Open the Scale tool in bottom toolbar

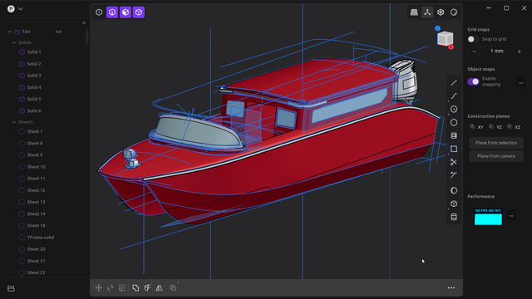[122, 288]
